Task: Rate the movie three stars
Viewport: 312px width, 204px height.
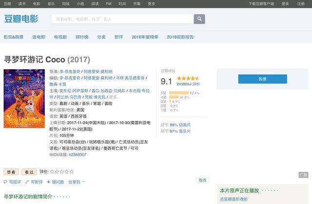Action: point(62,171)
